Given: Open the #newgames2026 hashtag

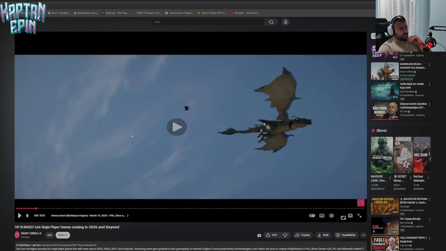Looking at the screenshot, I should point(50,245).
